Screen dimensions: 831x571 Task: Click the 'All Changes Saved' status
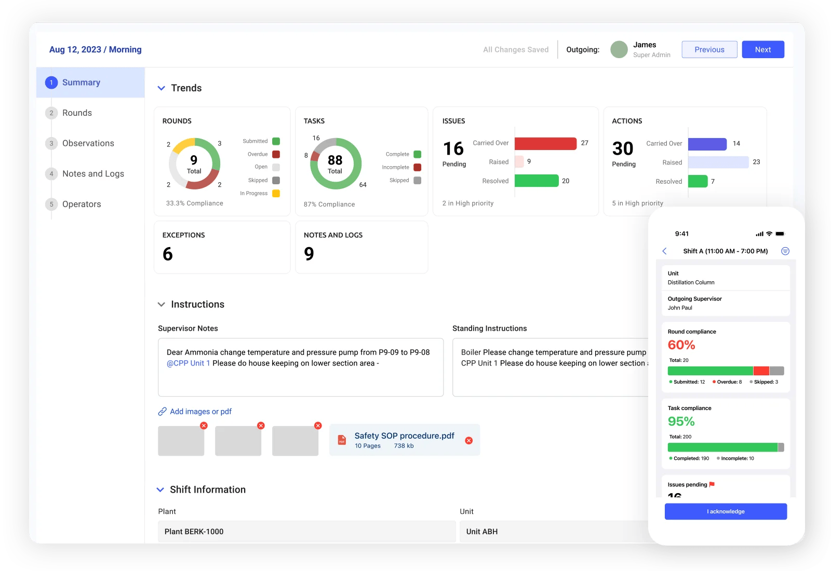(516, 50)
